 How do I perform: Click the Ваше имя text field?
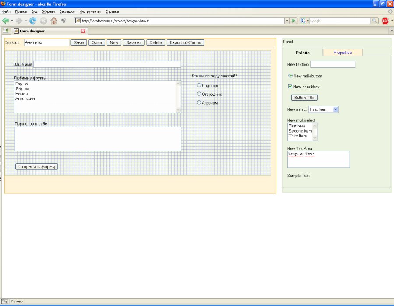pyautogui.click(x=107, y=64)
